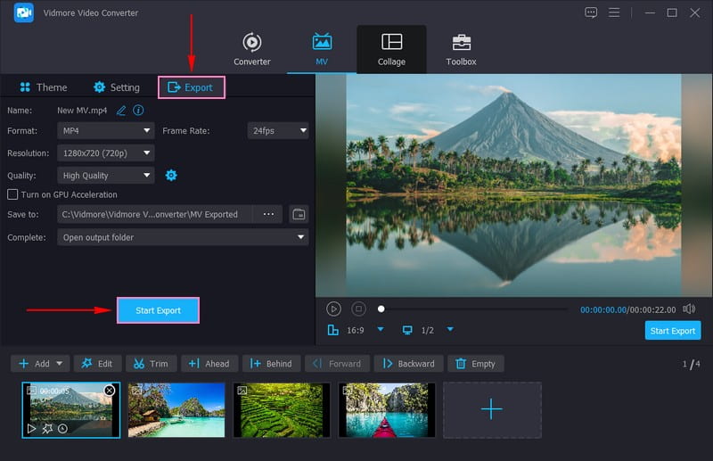Open the Toolbox tab
This screenshot has width=713, height=461.
pos(461,50)
